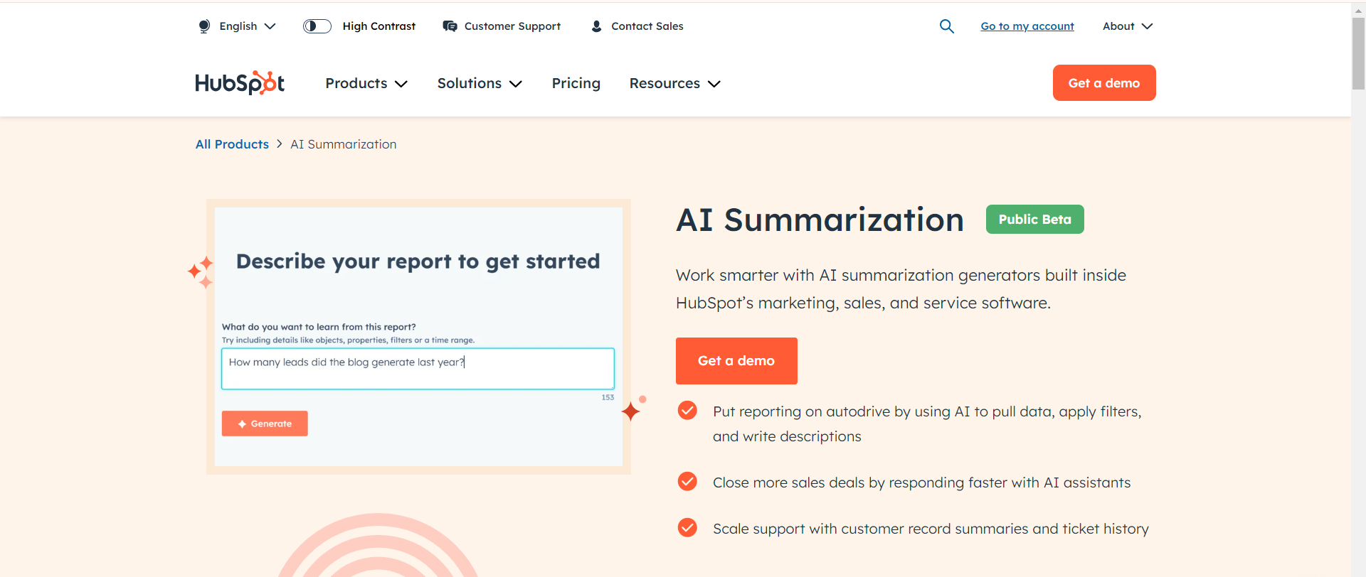The image size is (1366, 577).
Task: Open the Resources menu
Action: [675, 83]
